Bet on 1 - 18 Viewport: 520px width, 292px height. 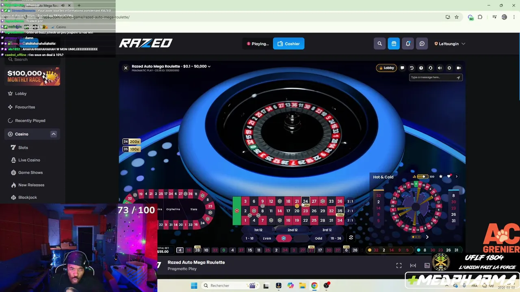[249, 238]
